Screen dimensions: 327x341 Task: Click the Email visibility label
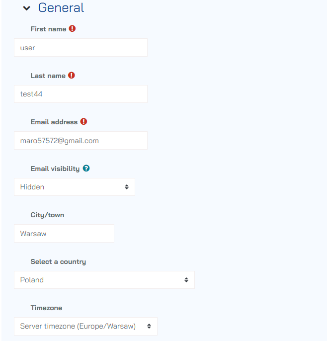[55, 169]
